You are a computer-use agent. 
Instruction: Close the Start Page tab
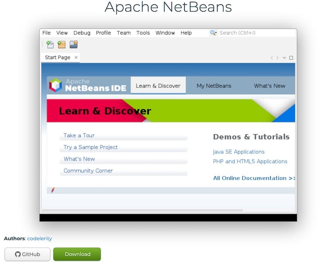click(76, 57)
